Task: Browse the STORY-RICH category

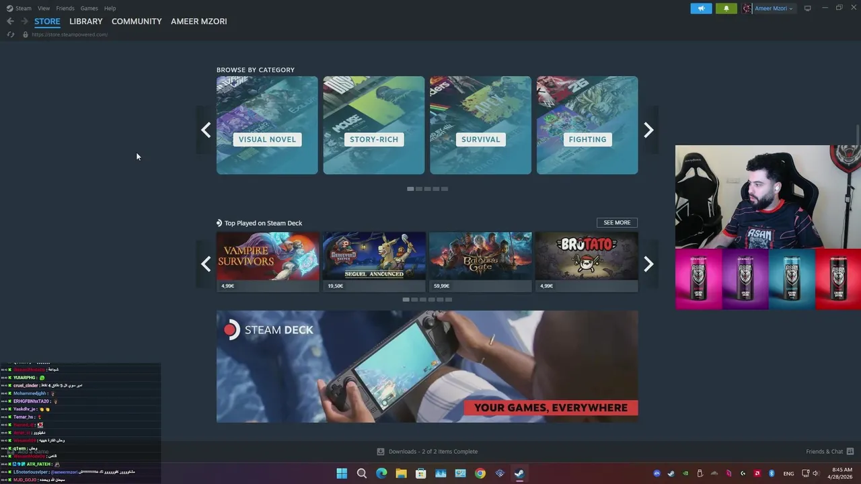Action: click(x=374, y=125)
